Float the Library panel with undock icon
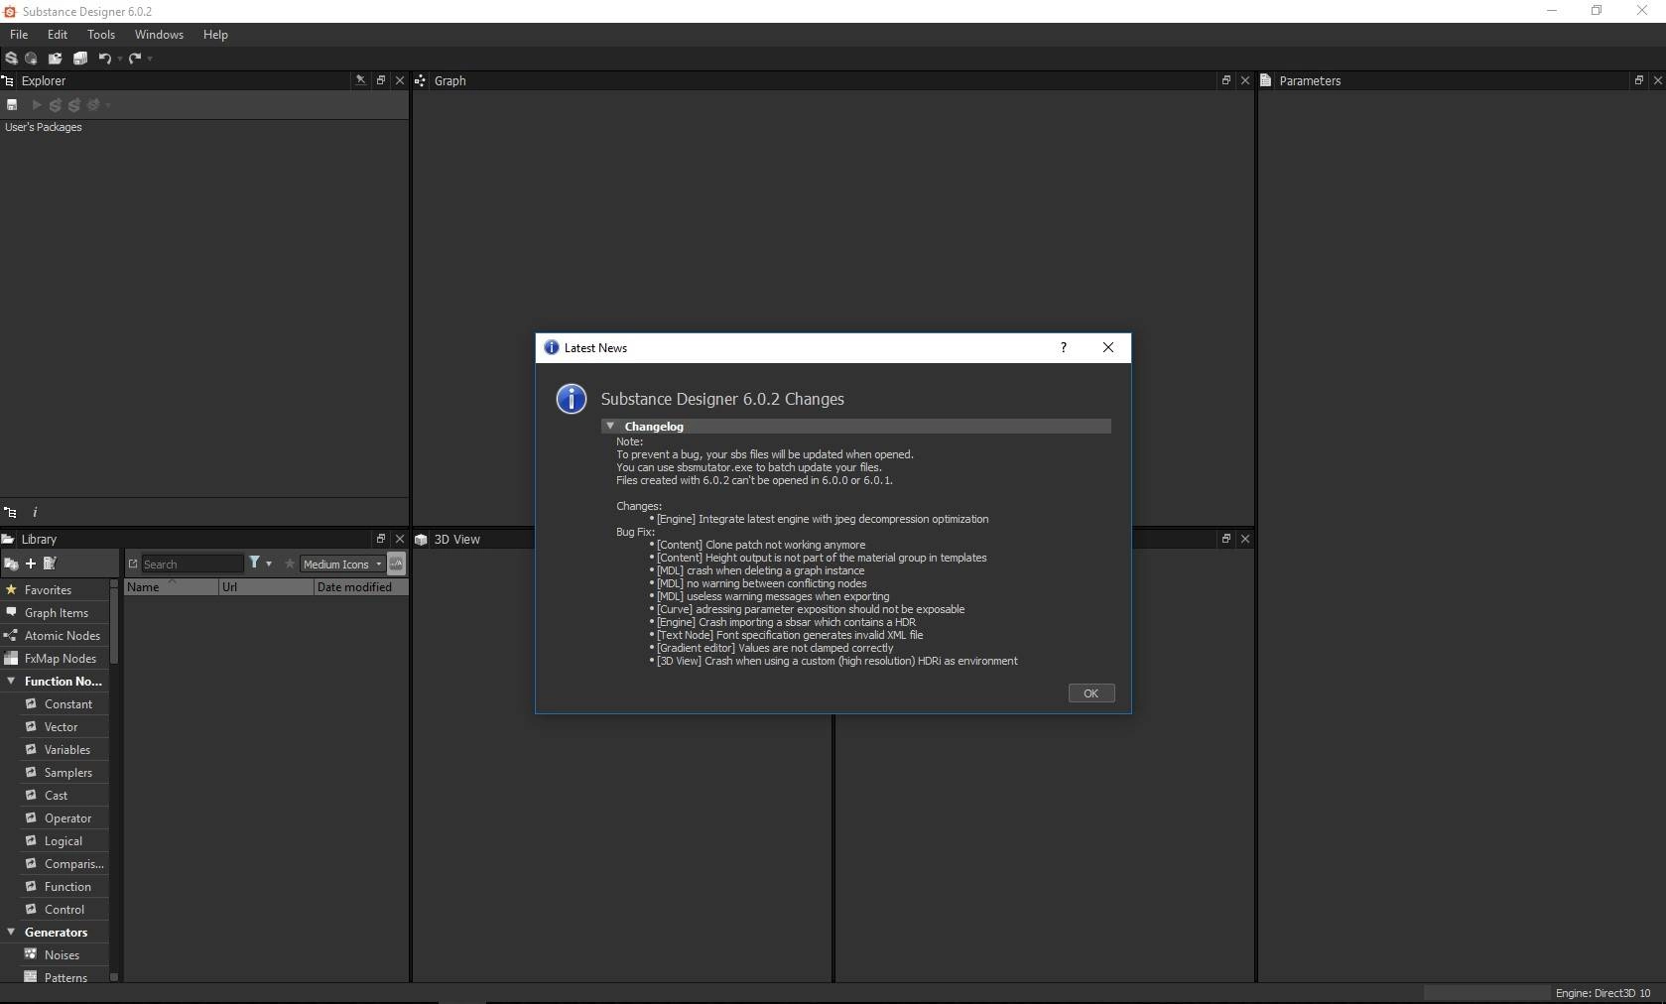 click(381, 539)
